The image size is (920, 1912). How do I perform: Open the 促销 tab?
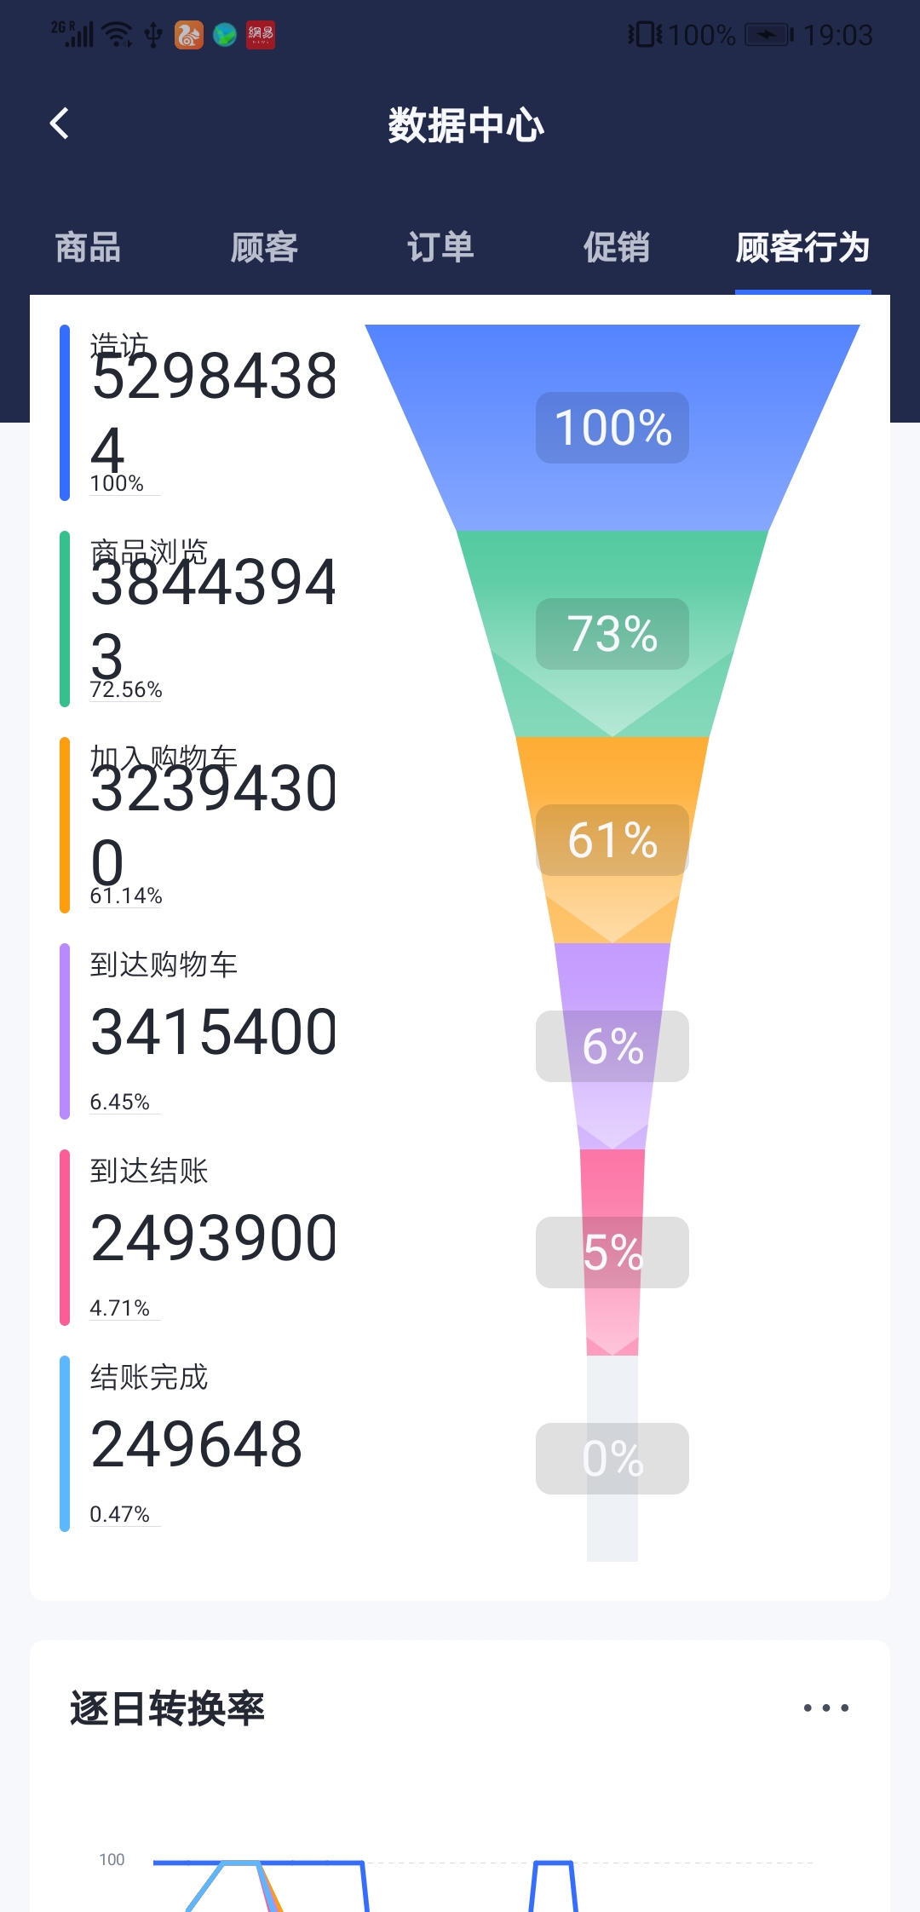[x=617, y=248]
